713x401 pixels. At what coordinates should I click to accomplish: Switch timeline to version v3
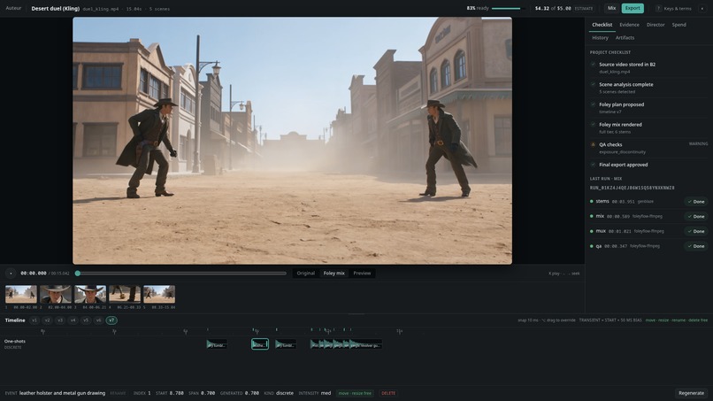coord(60,320)
